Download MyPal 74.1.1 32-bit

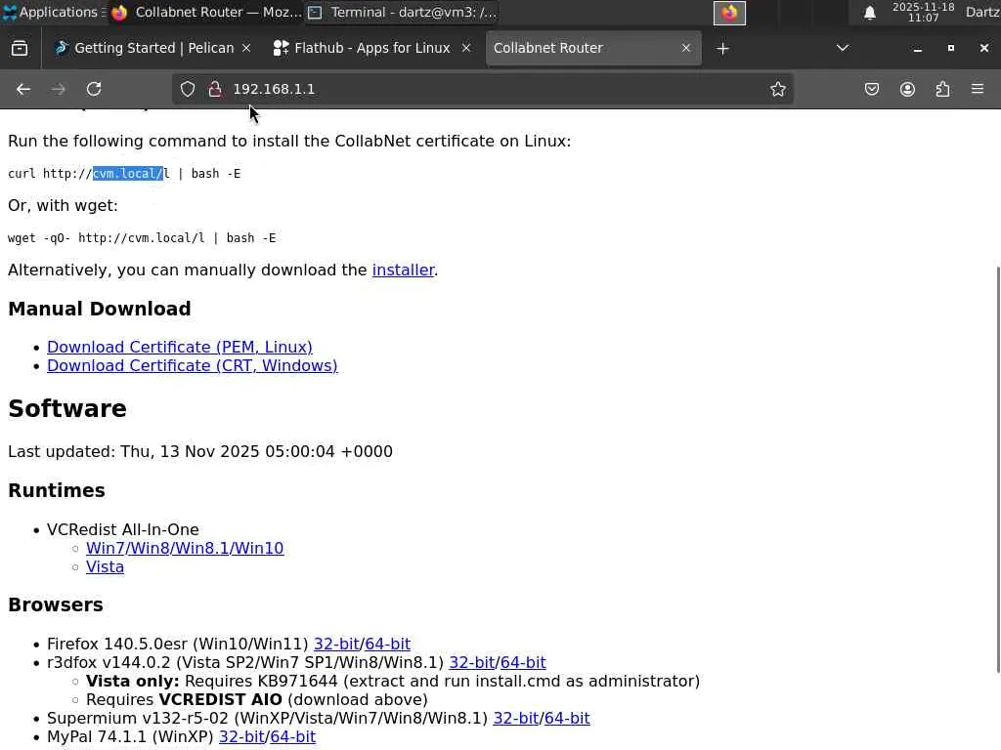[x=241, y=736]
